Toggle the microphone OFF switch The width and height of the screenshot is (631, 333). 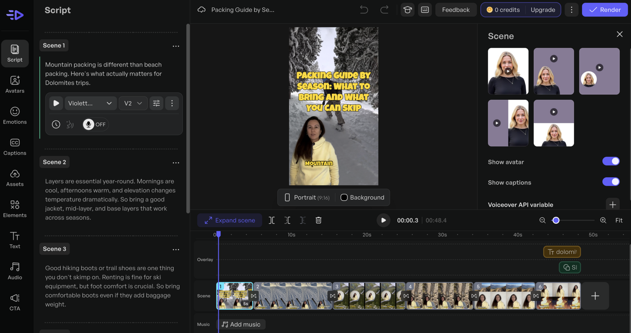(95, 124)
